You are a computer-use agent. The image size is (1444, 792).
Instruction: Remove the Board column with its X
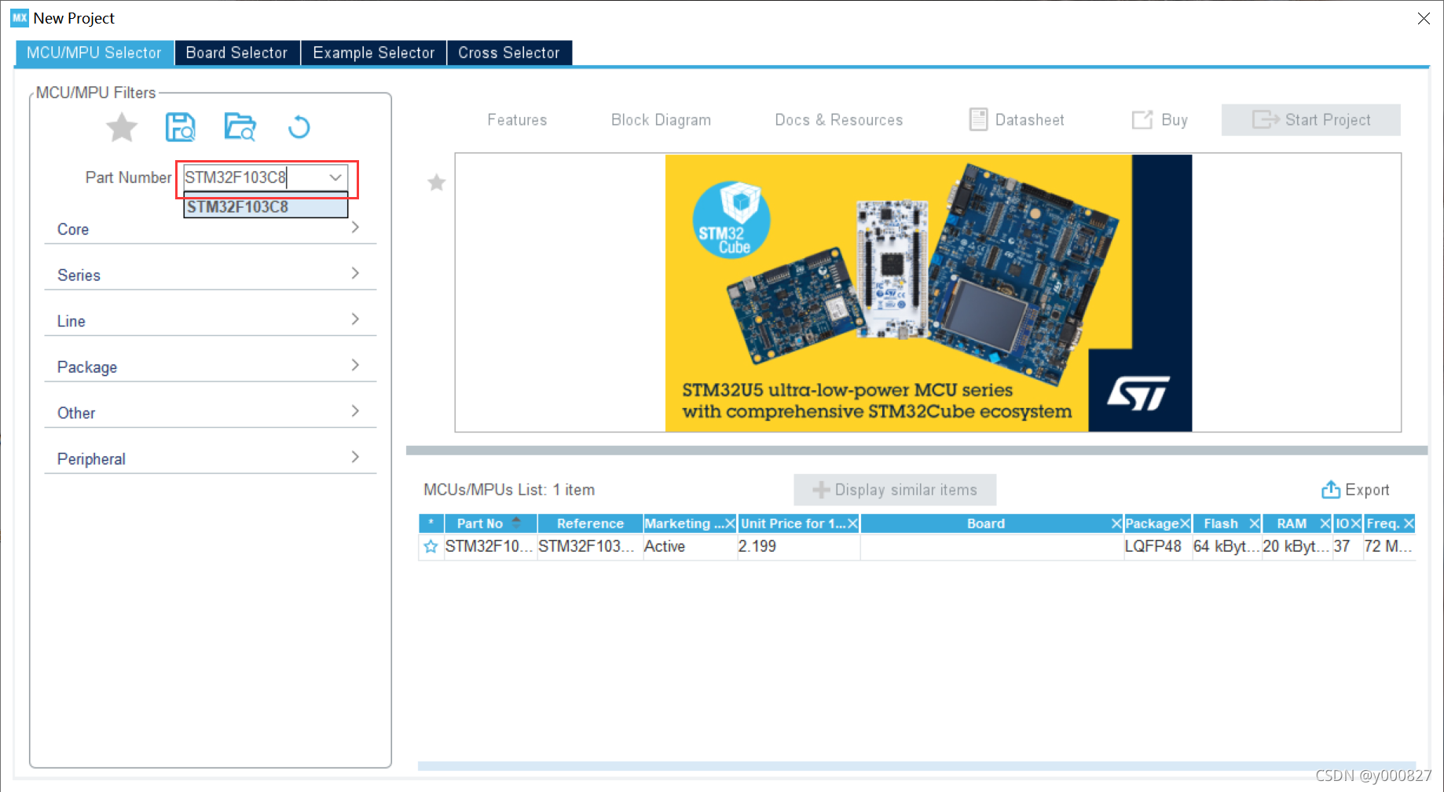pyautogui.click(x=1116, y=524)
